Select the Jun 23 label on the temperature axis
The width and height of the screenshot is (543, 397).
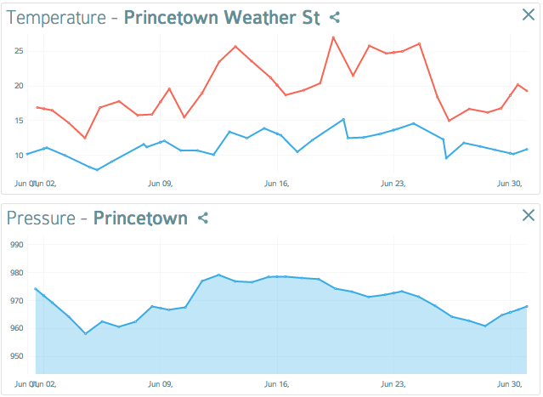point(393,183)
